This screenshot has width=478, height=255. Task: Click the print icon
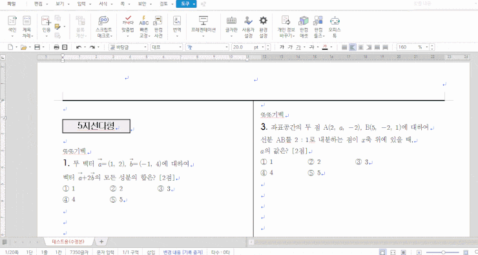[x=56, y=47]
